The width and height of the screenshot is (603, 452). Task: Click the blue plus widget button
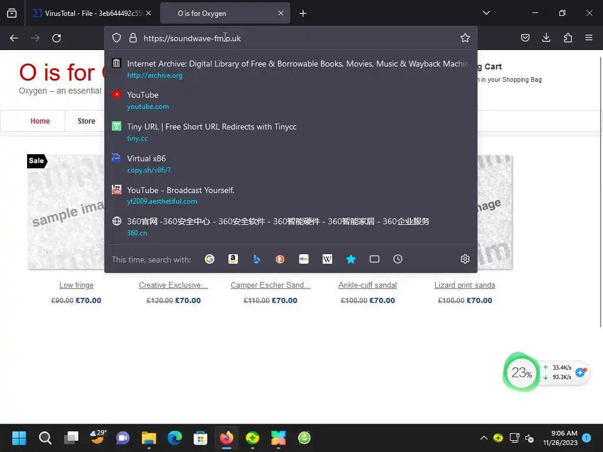580,372
